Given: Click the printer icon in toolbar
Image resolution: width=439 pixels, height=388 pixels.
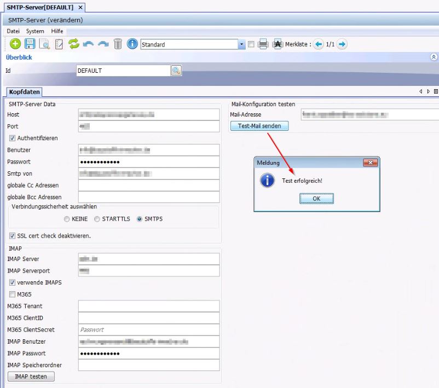Looking at the screenshot, I should coord(263,44).
